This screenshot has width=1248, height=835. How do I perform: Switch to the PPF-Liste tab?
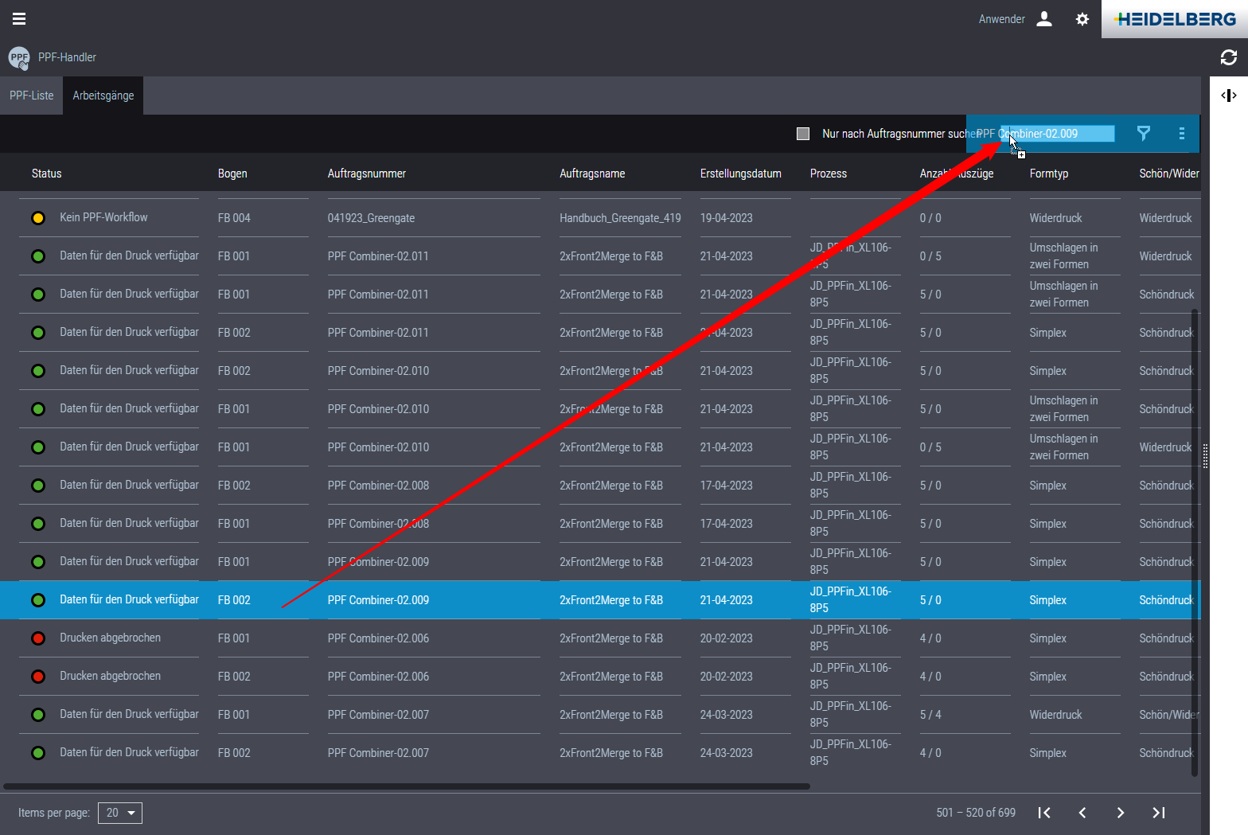32,96
